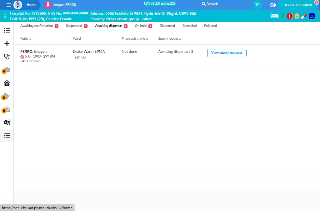The width and height of the screenshot is (320, 211).
Task: Go to Home breadcrumb
Action: tap(32, 5)
